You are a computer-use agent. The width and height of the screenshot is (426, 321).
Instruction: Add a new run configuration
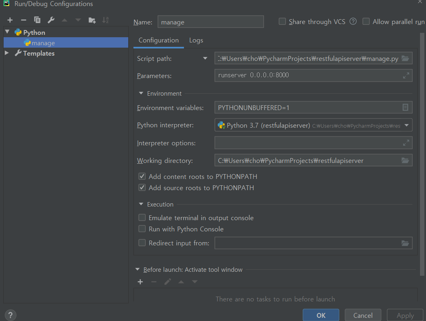[10, 20]
